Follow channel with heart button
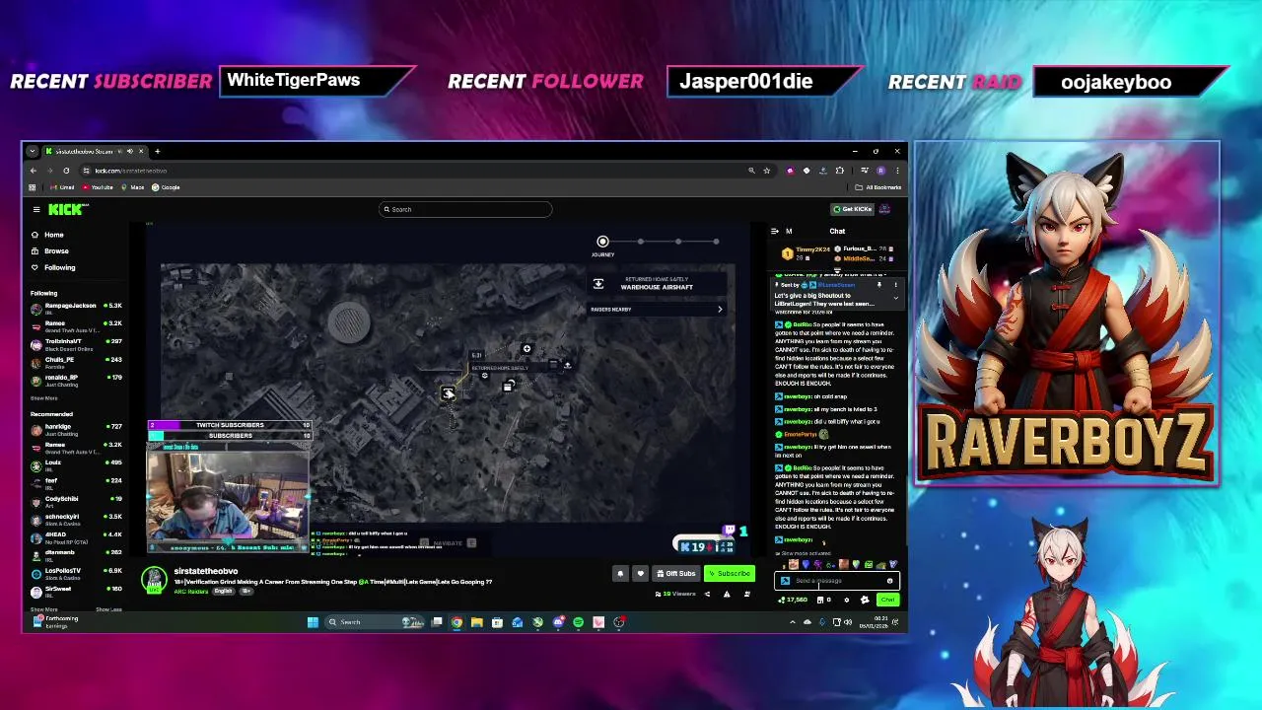Image resolution: width=1262 pixels, height=710 pixels. tap(640, 573)
